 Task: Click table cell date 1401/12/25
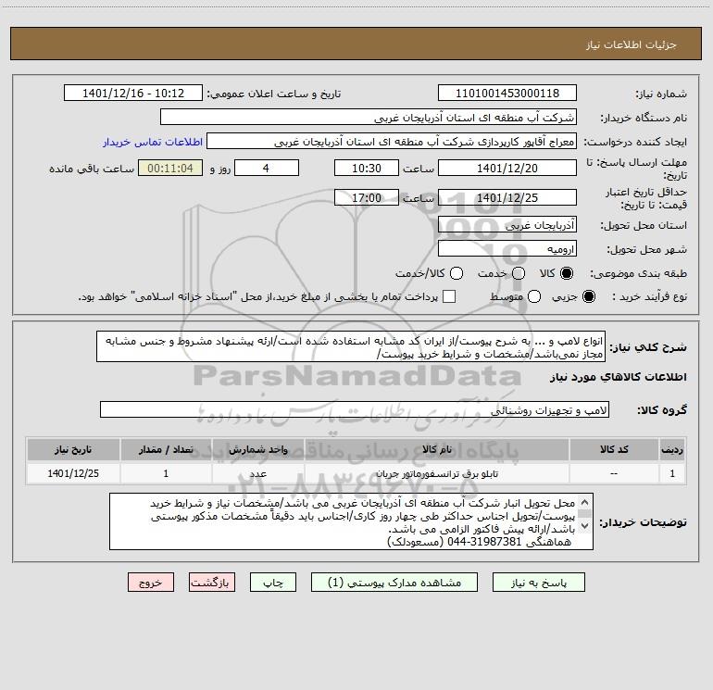[73, 473]
